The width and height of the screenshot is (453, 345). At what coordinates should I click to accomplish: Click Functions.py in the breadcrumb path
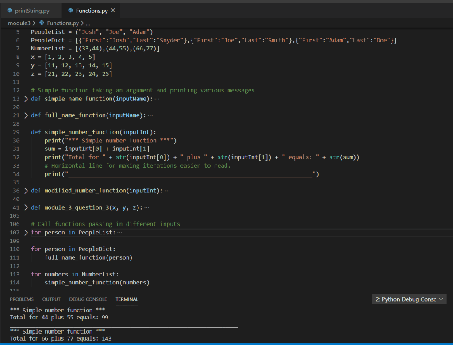(x=62, y=23)
